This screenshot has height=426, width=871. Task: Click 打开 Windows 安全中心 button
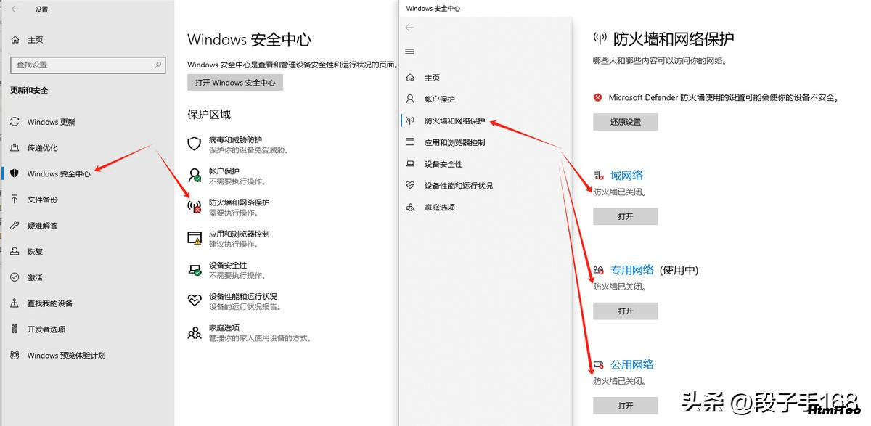[x=235, y=83]
